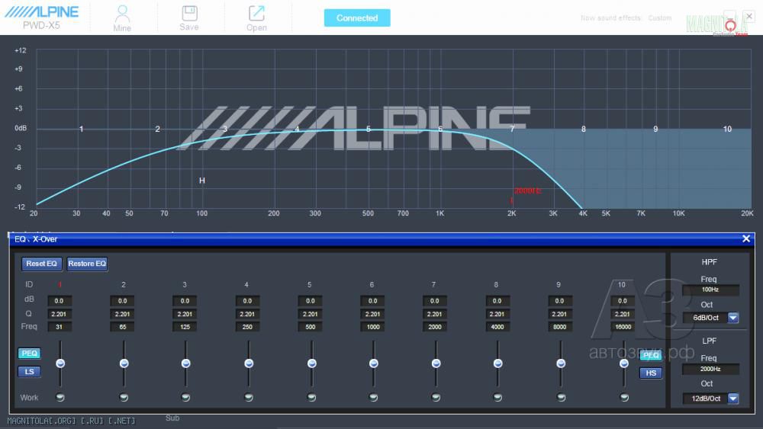
Task: Toggle Work indicator for band 10
Action: (624, 397)
